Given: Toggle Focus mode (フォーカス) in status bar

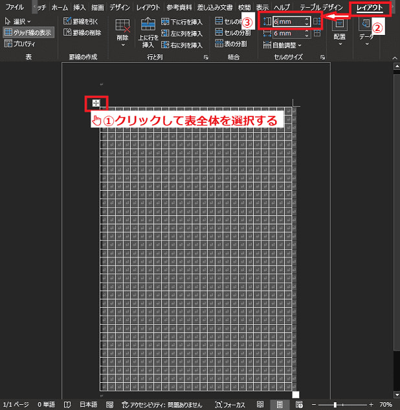Looking at the screenshot, I should (x=230, y=404).
